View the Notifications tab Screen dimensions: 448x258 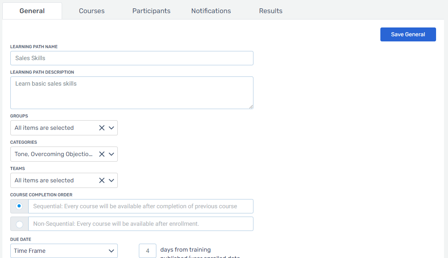click(211, 11)
